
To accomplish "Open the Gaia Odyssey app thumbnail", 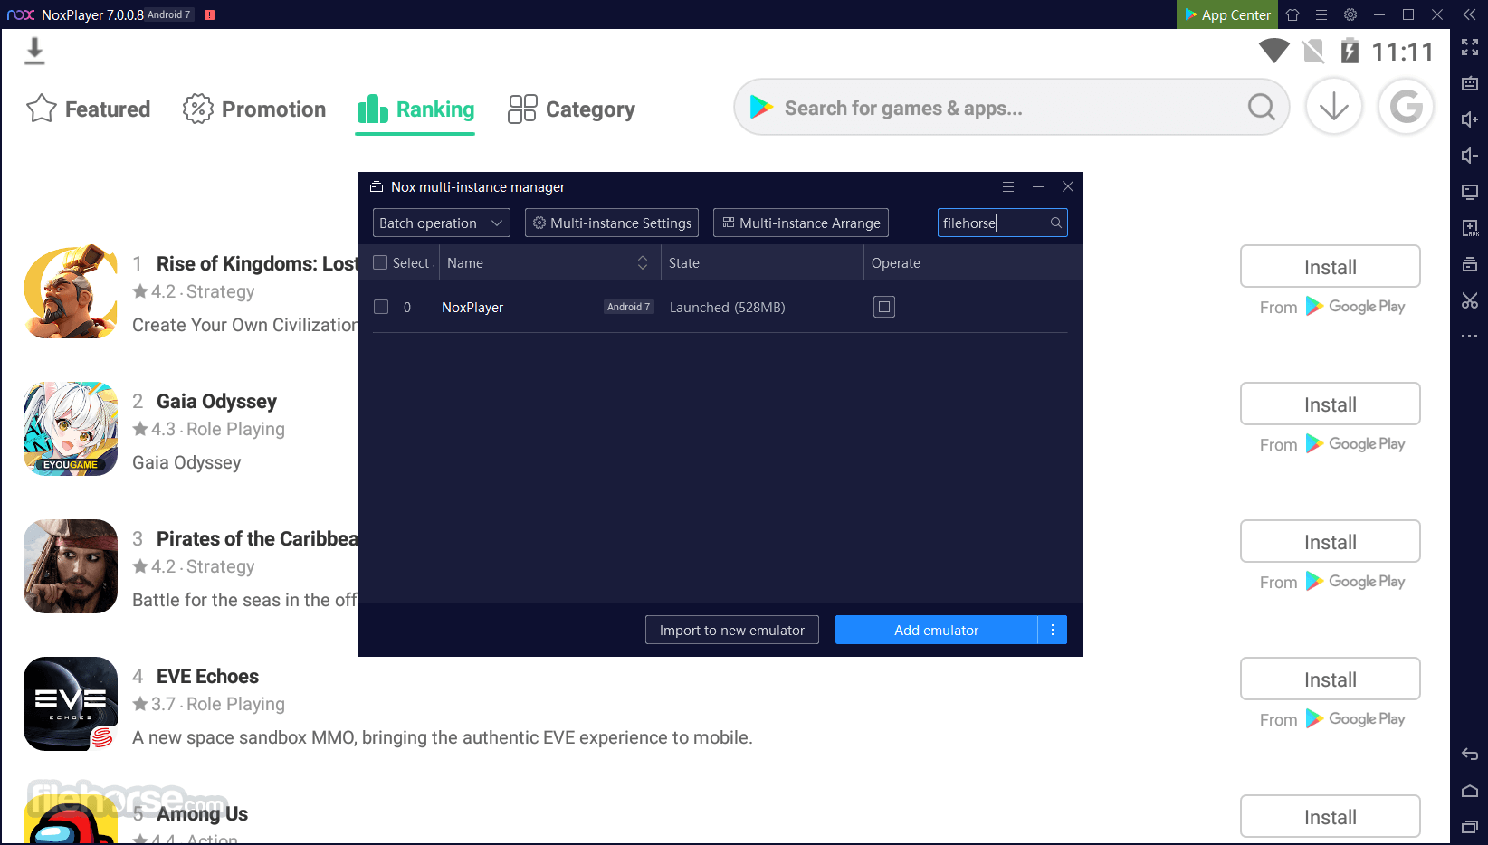I will (x=71, y=429).
